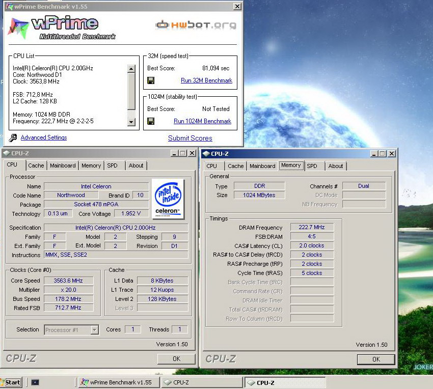Click the Specification field Intel(R) Celeron(R) CPU 2.00GHz
Screen dimensions: 433x389
click(x=116, y=228)
